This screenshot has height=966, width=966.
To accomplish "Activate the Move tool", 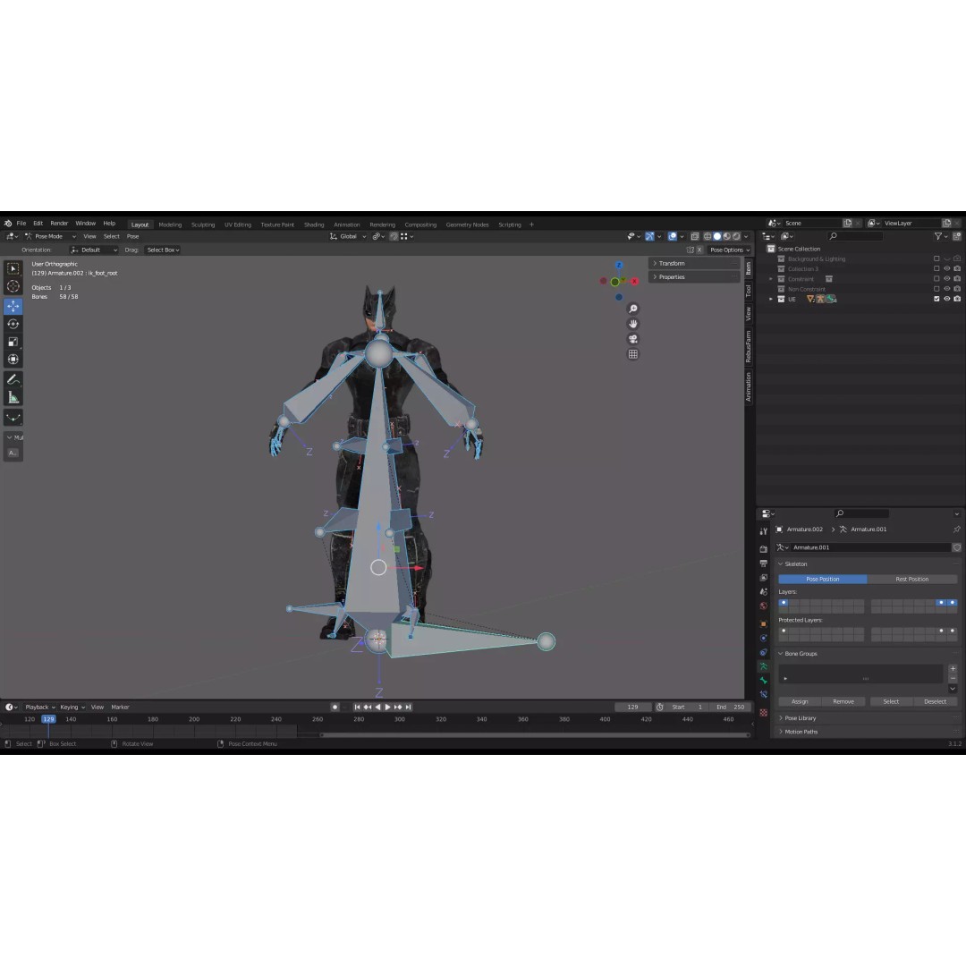I will tap(13, 306).
